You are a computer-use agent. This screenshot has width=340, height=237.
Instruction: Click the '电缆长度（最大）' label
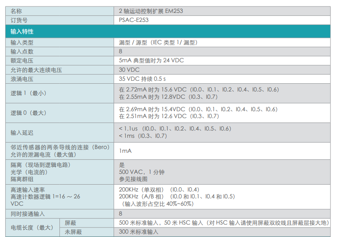pos(32,228)
